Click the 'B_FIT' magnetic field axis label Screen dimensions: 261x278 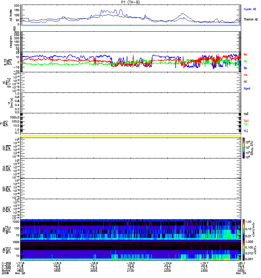[x=7, y=62]
